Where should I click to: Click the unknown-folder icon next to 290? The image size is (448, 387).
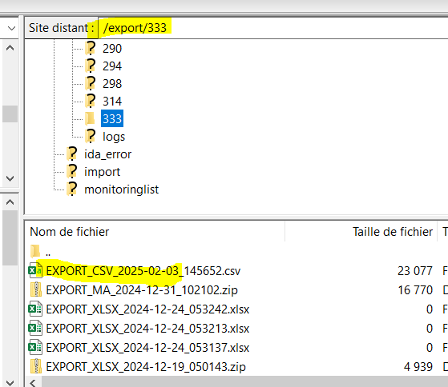tap(91, 48)
